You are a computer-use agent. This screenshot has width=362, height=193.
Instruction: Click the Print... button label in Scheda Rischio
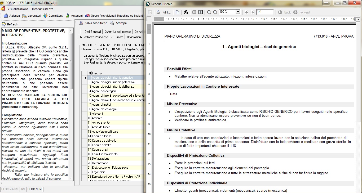click(167, 12)
